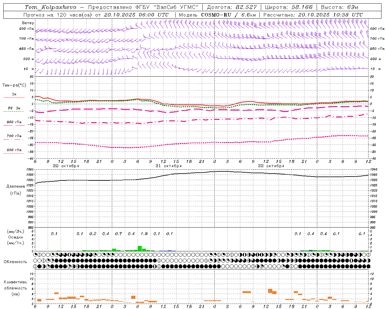
Task: Click the computed time Рассчитано: 20.10.2025 10:38 UTC
Action: [x=313, y=15]
